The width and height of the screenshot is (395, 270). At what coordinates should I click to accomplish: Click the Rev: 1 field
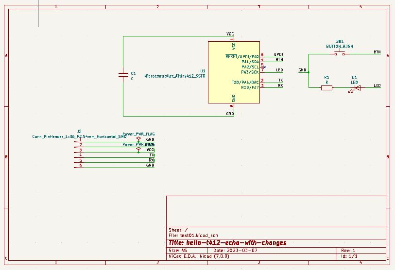(x=348, y=251)
